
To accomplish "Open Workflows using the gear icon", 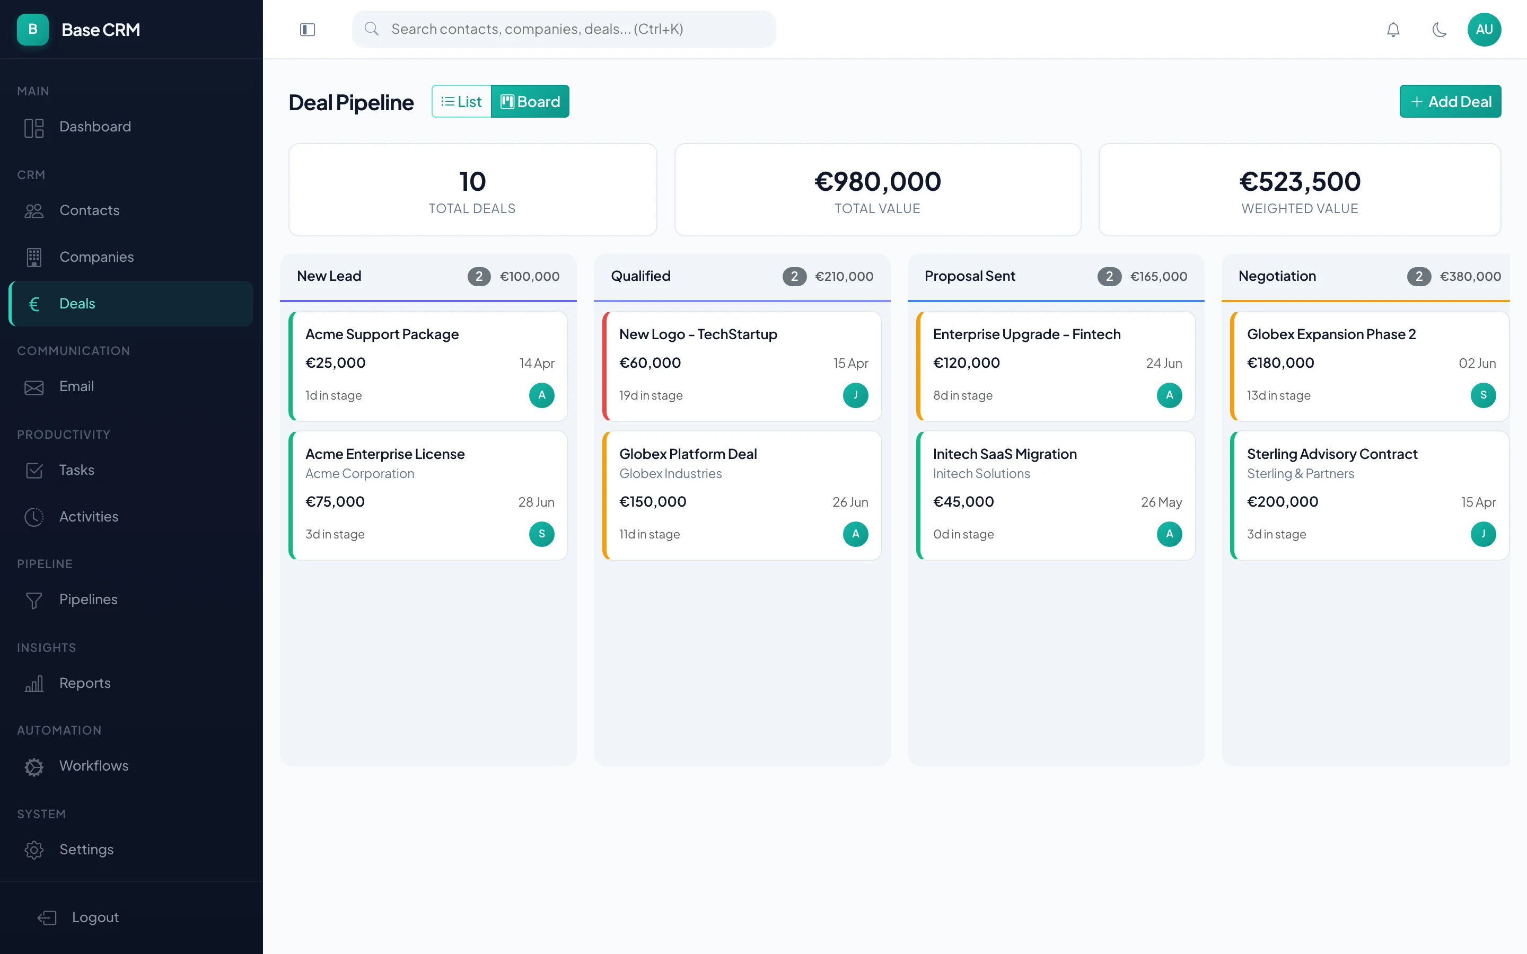I will pyautogui.click(x=34, y=766).
